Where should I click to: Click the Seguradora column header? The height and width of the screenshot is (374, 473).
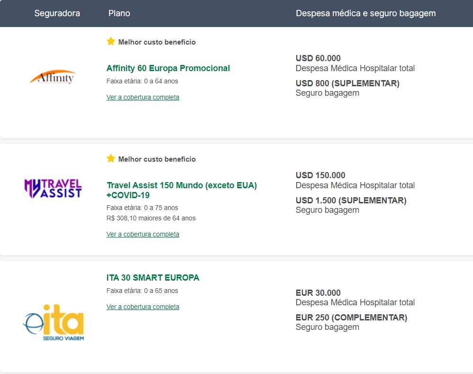point(57,13)
